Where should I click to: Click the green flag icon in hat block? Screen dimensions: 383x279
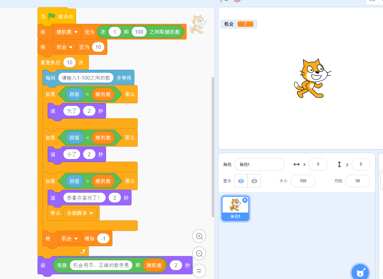(x=52, y=16)
